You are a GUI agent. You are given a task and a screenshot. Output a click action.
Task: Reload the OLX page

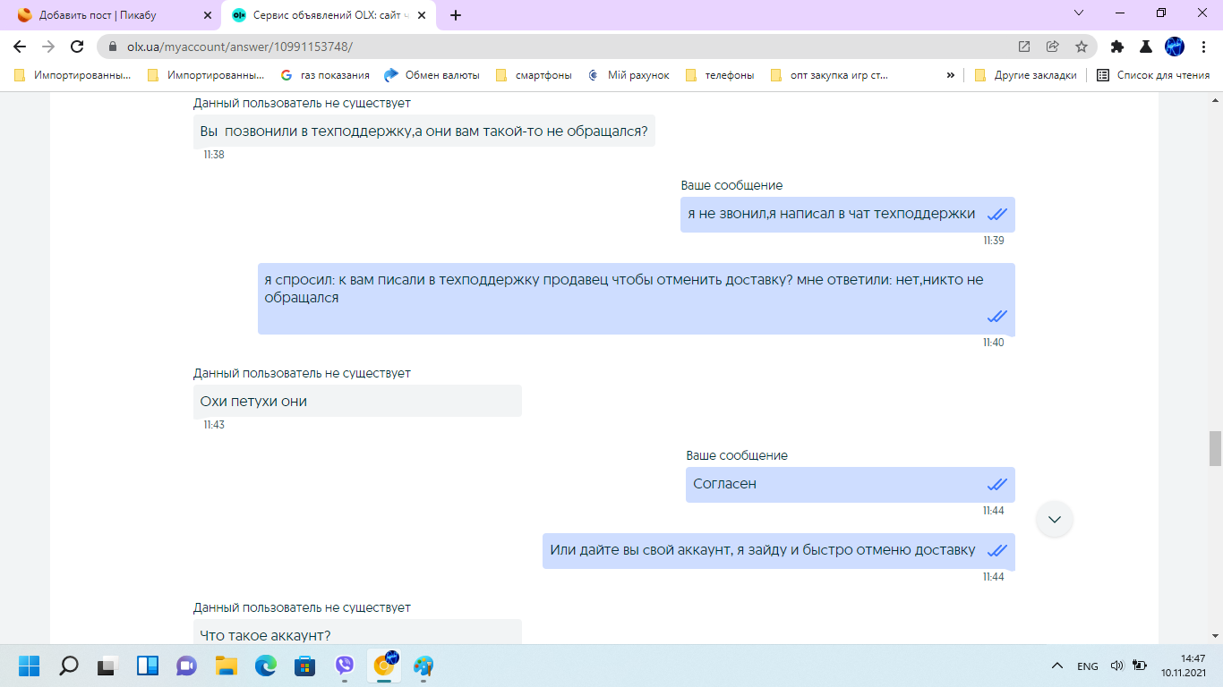pyautogui.click(x=77, y=47)
